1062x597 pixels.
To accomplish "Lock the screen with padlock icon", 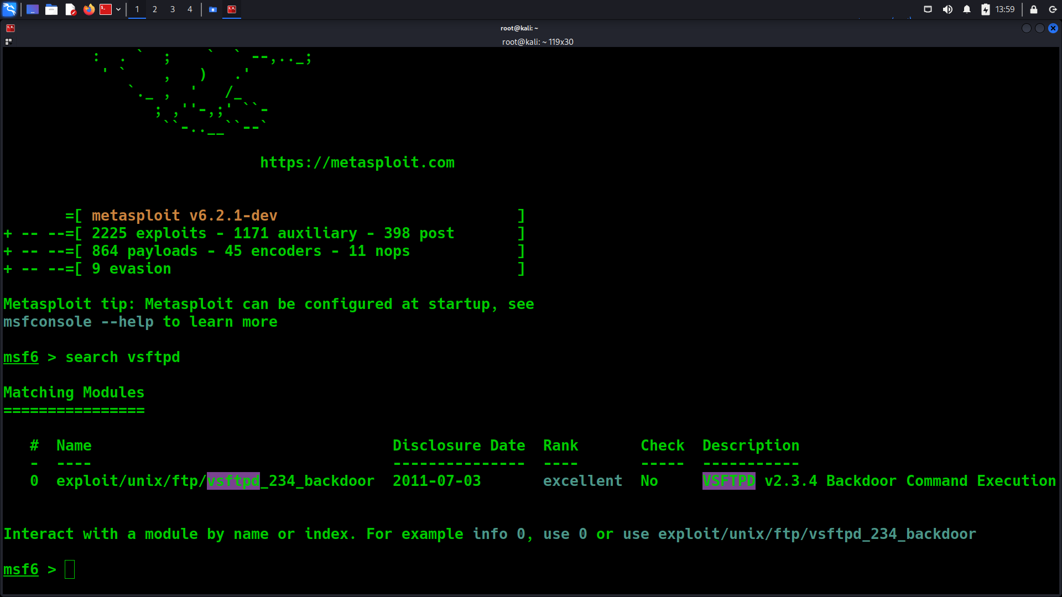I will click(1033, 9).
